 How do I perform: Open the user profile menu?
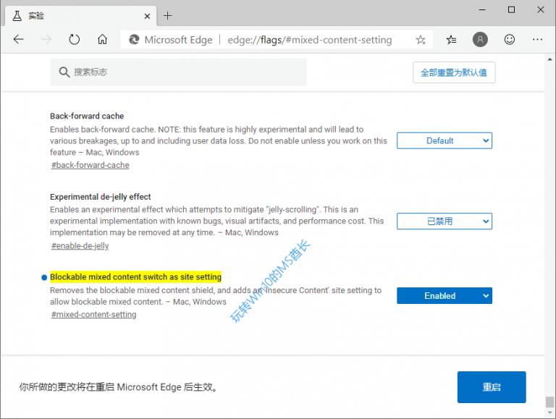(x=480, y=39)
